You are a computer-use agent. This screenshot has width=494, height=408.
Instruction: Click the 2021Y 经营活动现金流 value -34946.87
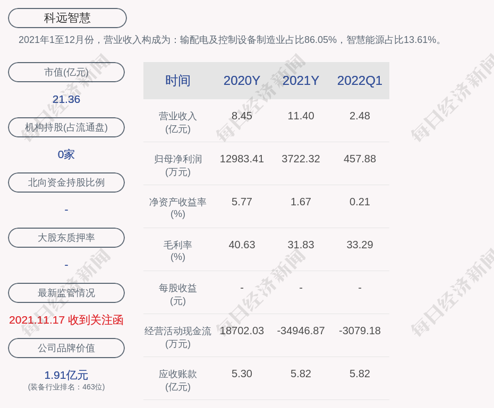(301, 331)
